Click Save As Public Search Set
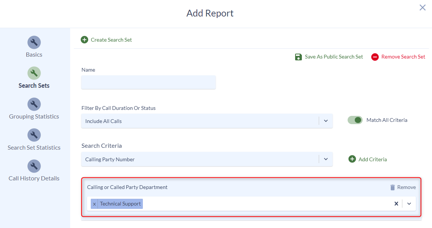This screenshot has width=432, height=228. (x=334, y=57)
